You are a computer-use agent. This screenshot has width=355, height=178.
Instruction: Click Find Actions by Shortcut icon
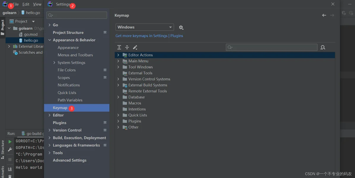point(323,47)
